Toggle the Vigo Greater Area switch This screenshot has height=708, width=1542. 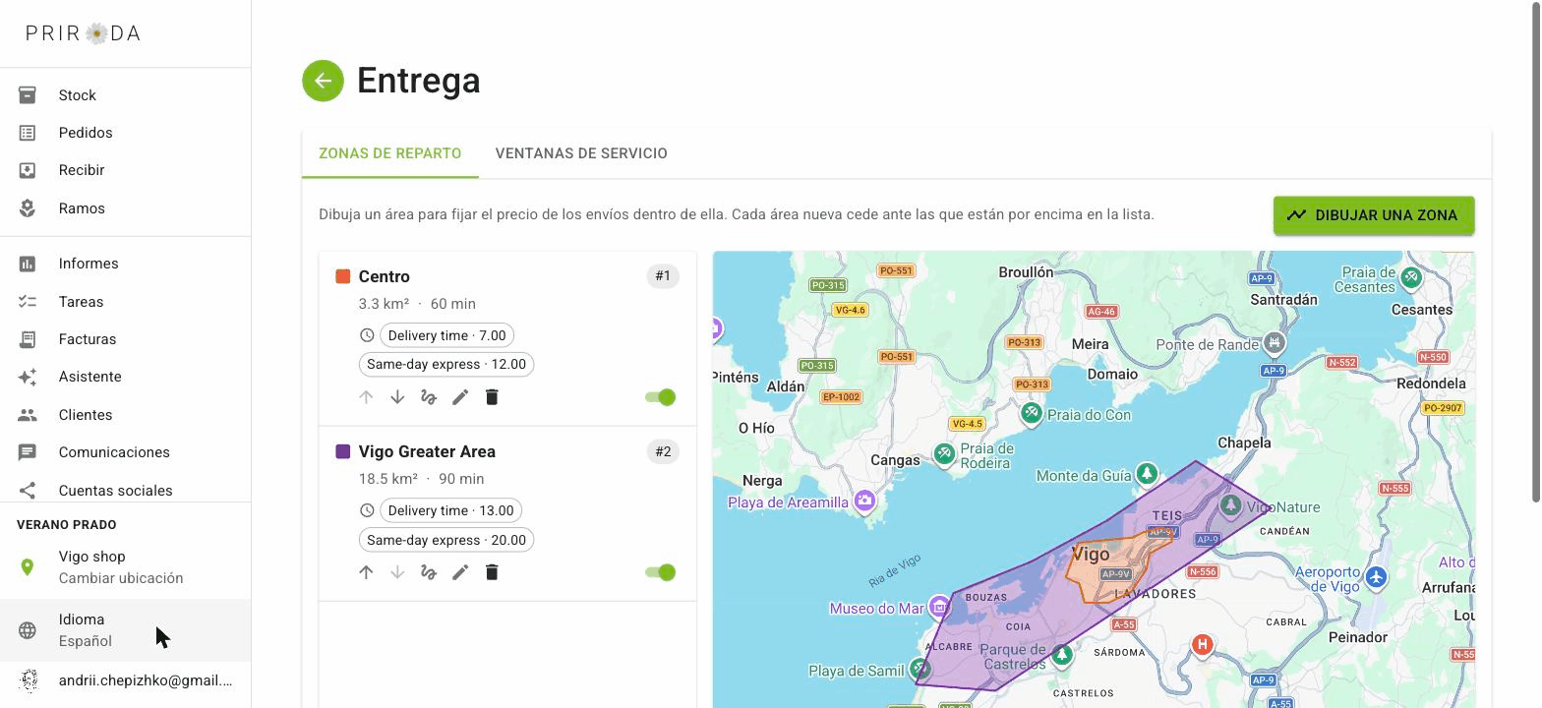click(x=660, y=572)
